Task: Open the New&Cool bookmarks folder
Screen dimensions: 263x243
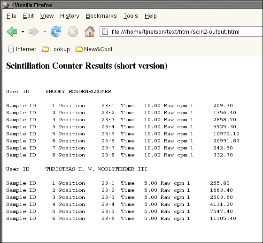Action: 94,49
